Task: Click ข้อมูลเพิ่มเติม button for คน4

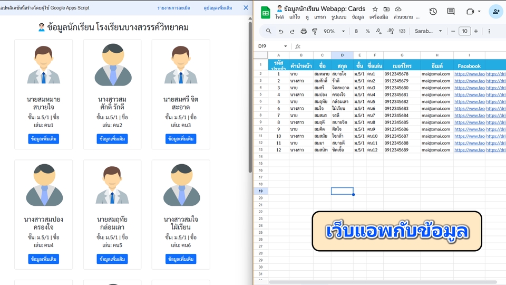Action: click(x=44, y=259)
